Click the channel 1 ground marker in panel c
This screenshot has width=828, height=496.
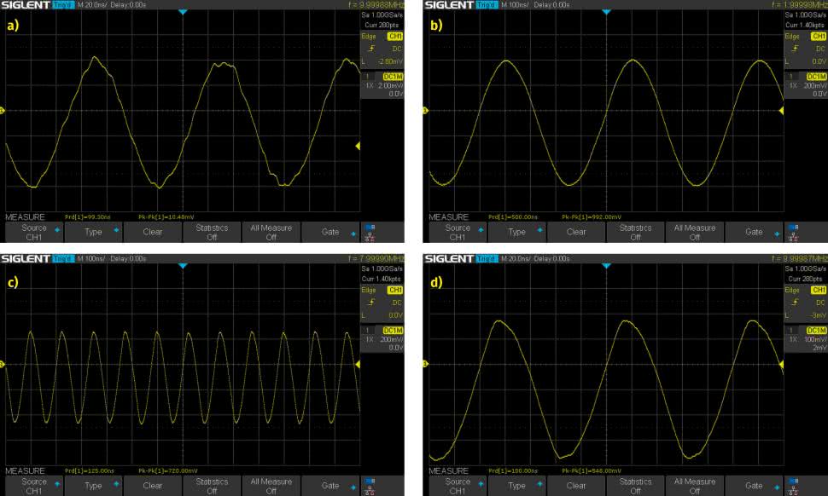pyautogui.click(x=3, y=365)
